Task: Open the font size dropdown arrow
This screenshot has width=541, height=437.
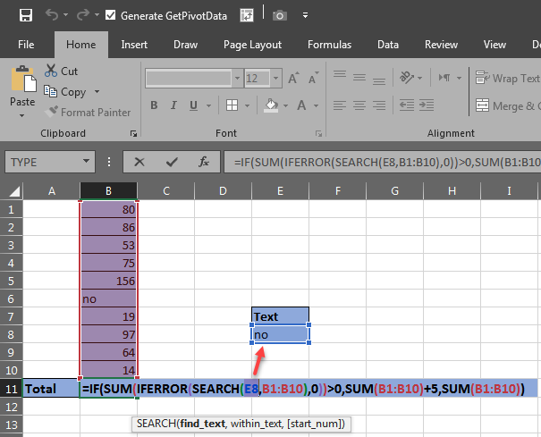Action: click(x=275, y=79)
